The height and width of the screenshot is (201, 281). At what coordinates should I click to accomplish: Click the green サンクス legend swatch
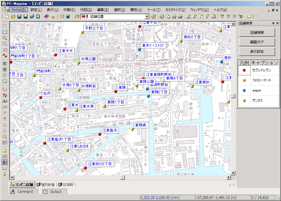pos(244,100)
